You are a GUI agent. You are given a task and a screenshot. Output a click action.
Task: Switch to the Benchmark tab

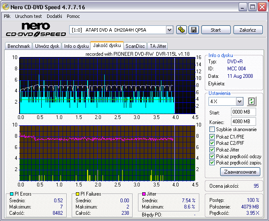pyautogui.click(x=19, y=46)
